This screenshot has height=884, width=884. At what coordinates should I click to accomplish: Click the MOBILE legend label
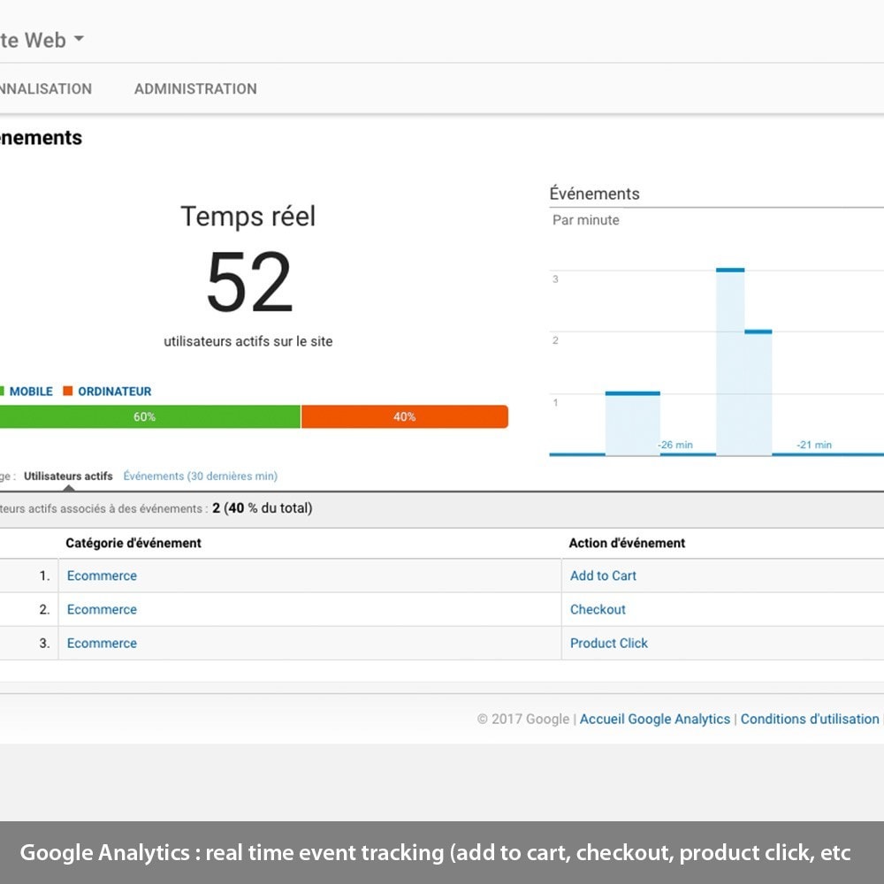coord(31,392)
